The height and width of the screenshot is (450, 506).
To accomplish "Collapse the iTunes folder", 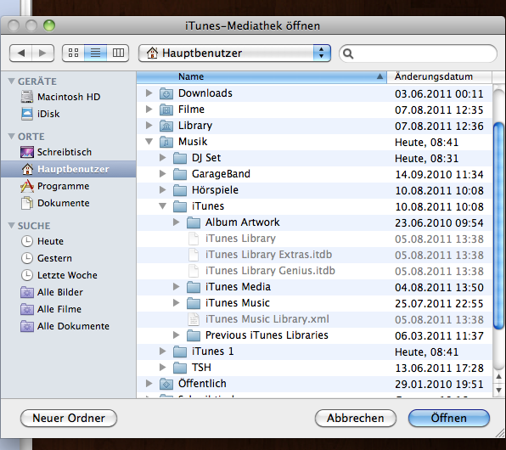I will click(162, 206).
